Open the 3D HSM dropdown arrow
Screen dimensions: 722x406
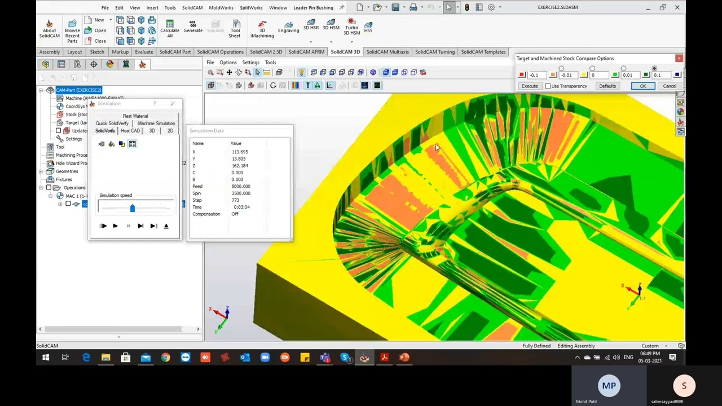point(331,42)
